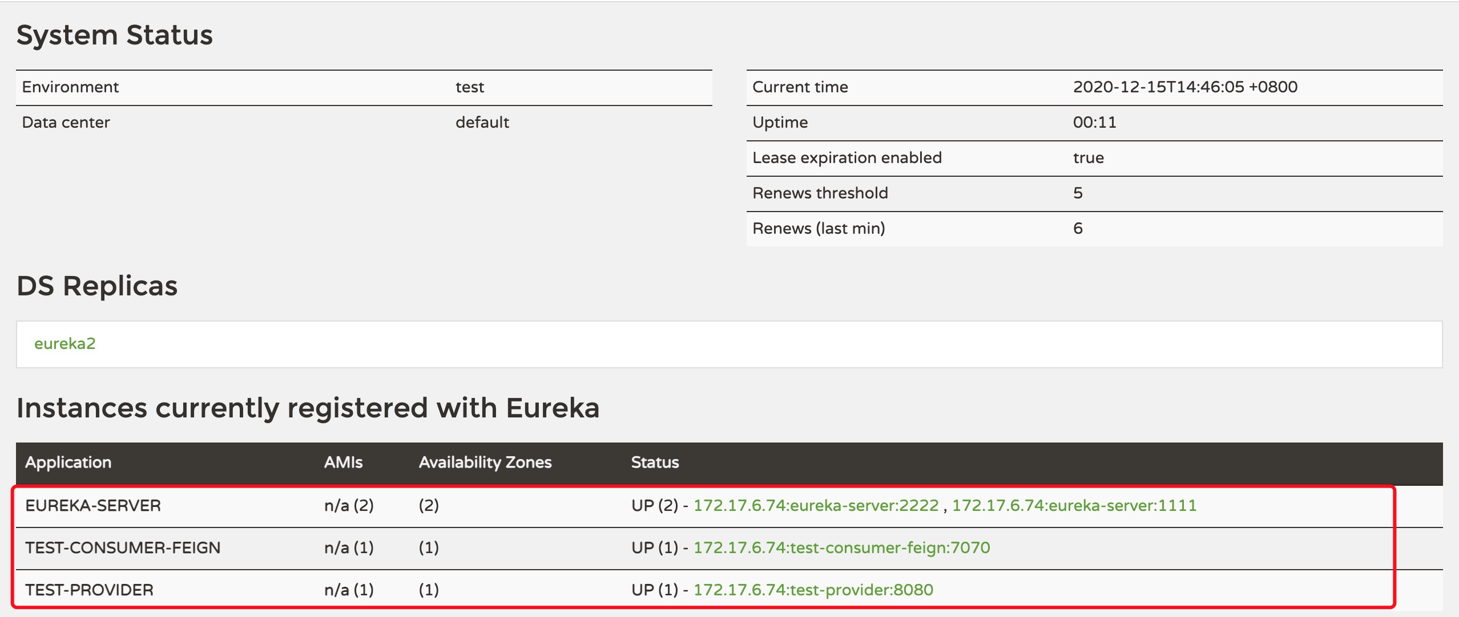Select the Environment label
1459x617 pixels.
tap(70, 87)
